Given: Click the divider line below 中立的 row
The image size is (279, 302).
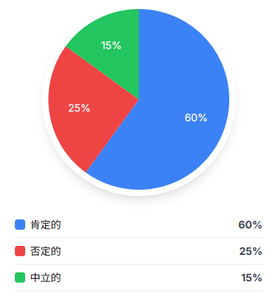Looking at the screenshot, I should click(x=139, y=291).
